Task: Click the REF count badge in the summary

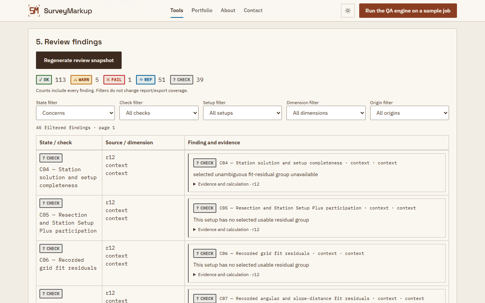Action: pos(145,80)
